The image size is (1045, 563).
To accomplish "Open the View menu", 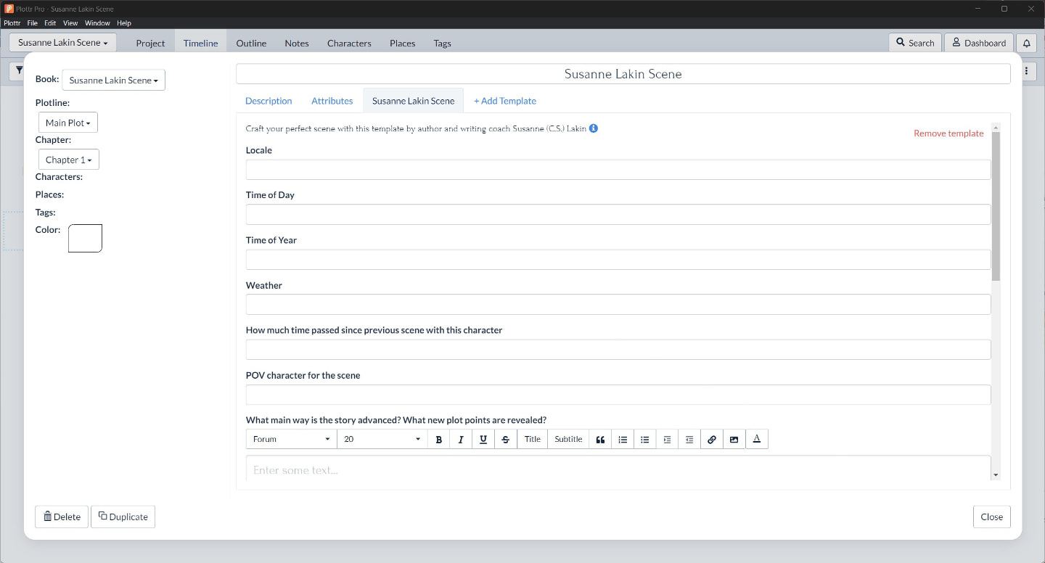I will coord(70,23).
